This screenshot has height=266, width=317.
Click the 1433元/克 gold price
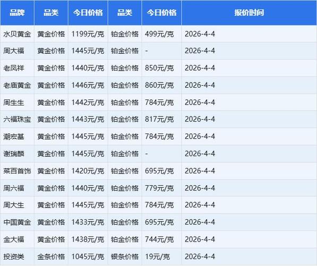tap(88, 222)
